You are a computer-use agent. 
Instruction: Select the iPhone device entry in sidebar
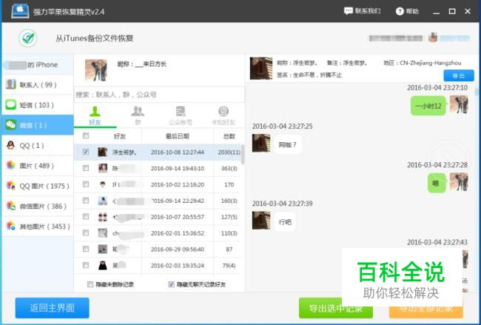(38, 64)
